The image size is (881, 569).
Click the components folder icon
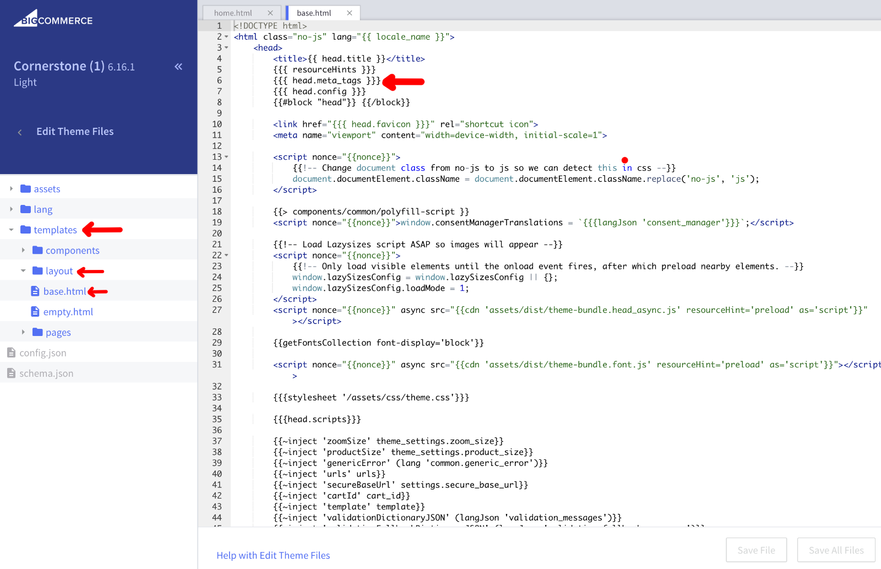coord(37,250)
